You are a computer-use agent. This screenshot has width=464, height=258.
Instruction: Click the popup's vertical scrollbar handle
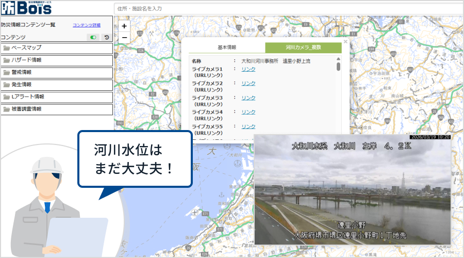(x=338, y=66)
